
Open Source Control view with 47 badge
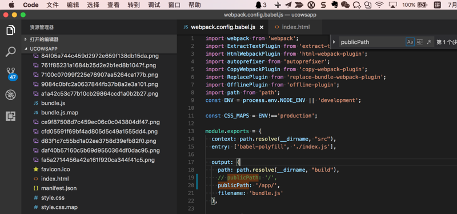point(11,73)
